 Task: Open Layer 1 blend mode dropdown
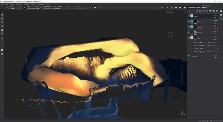pos(215,15)
